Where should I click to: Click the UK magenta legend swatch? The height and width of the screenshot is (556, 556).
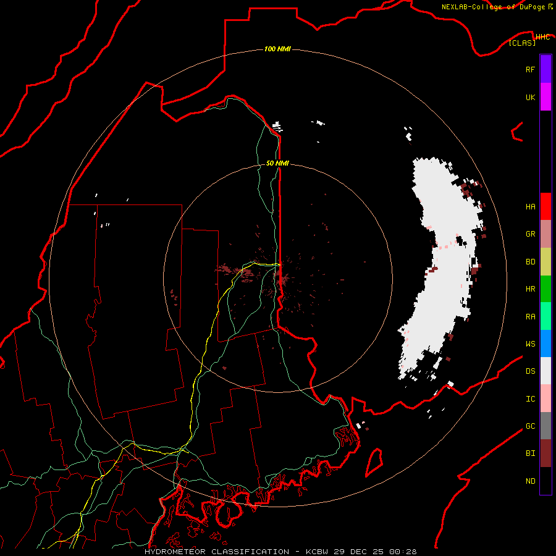(x=545, y=97)
